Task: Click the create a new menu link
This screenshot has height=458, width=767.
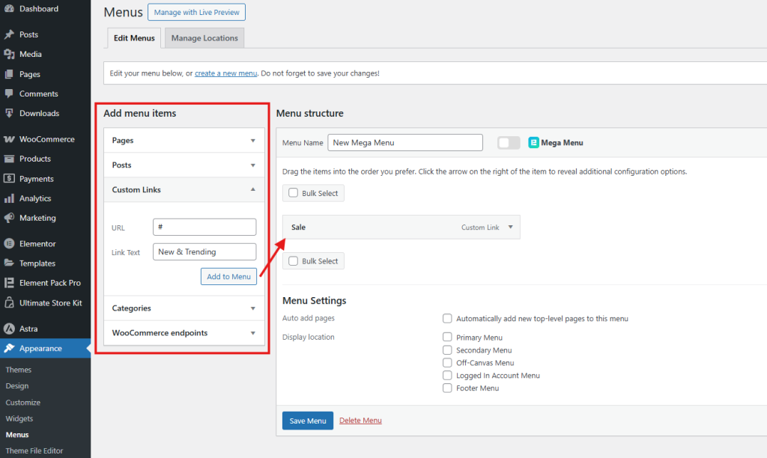Action: point(226,72)
